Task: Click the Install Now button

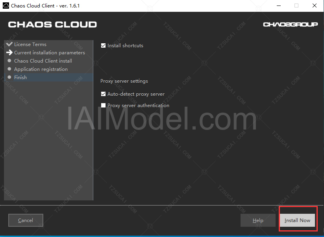Action: pos(297,220)
